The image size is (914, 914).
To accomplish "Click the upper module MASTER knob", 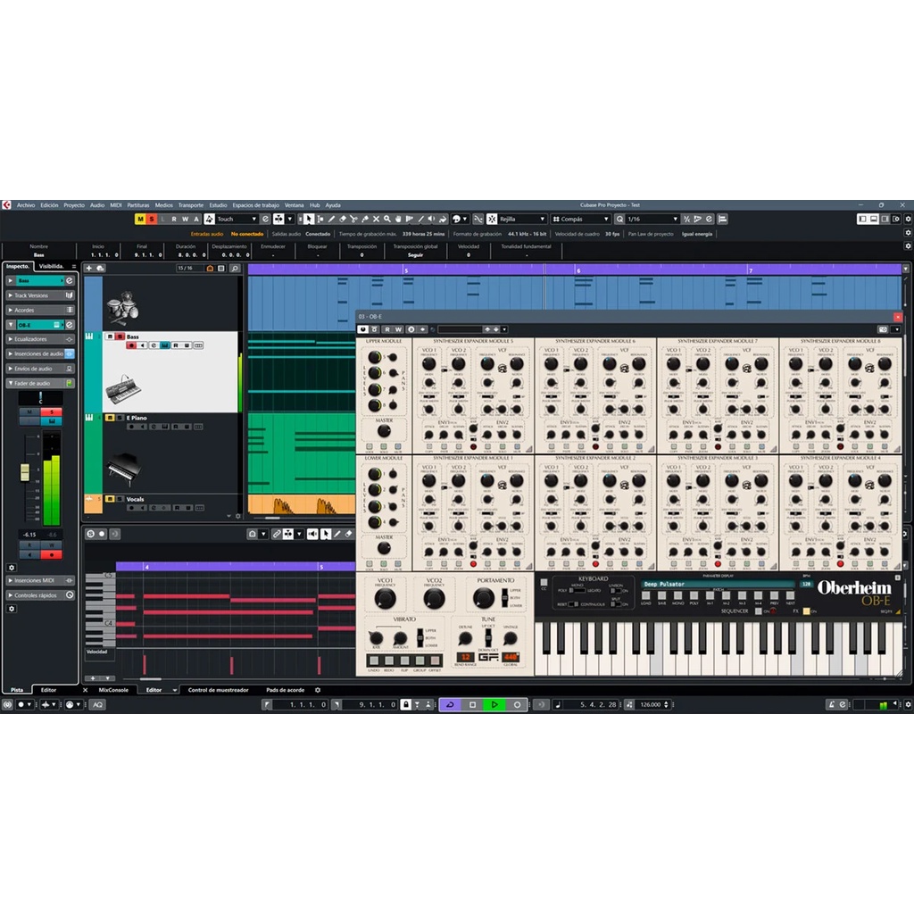I will tap(384, 431).
